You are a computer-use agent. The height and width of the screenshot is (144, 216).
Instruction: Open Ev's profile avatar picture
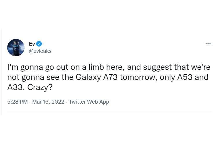[16, 47]
